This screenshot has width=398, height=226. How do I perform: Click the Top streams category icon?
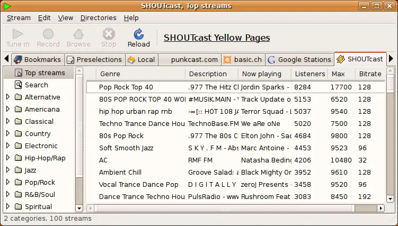(18, 73)
